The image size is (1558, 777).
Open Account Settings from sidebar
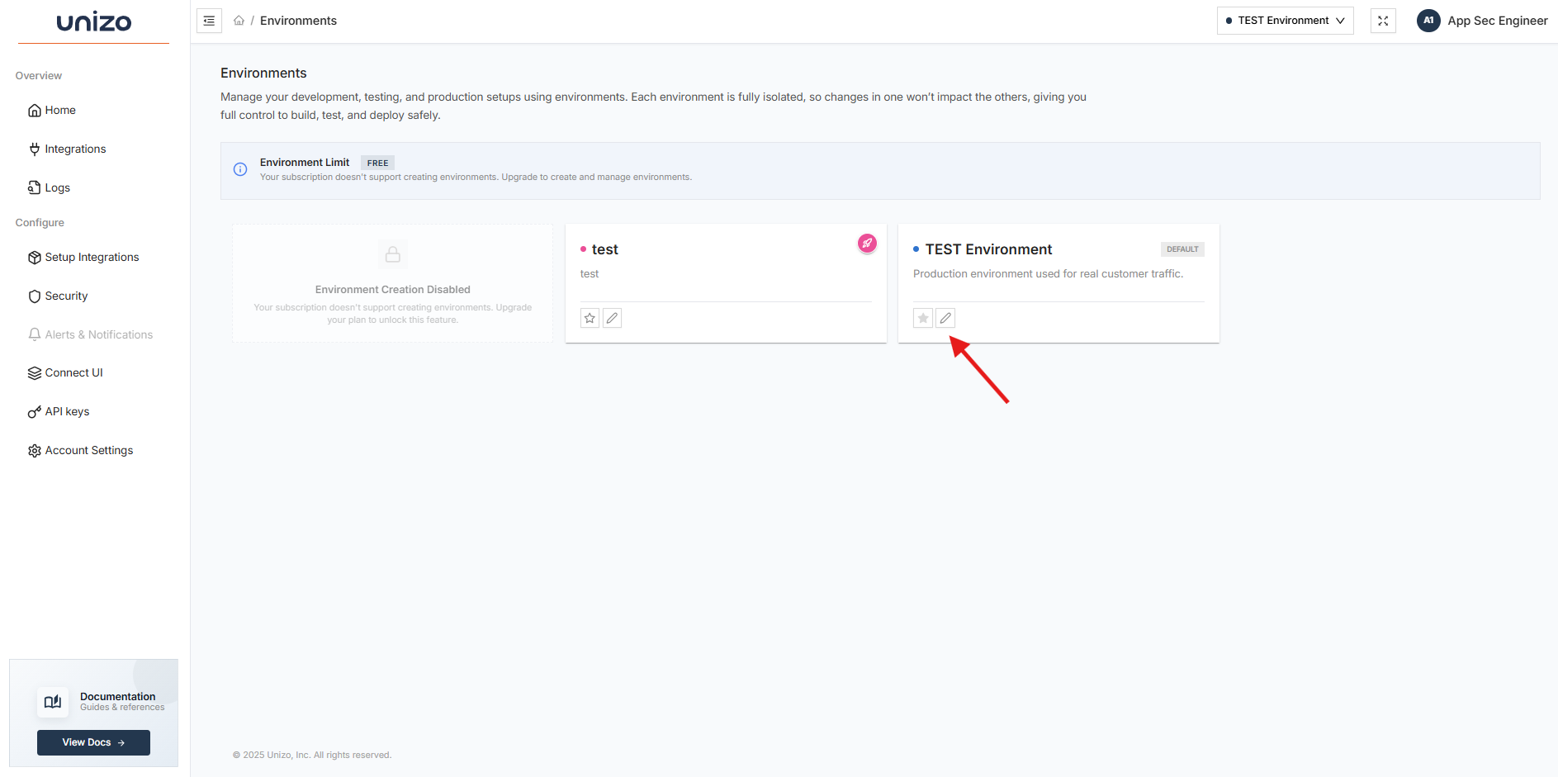point(88,450)
